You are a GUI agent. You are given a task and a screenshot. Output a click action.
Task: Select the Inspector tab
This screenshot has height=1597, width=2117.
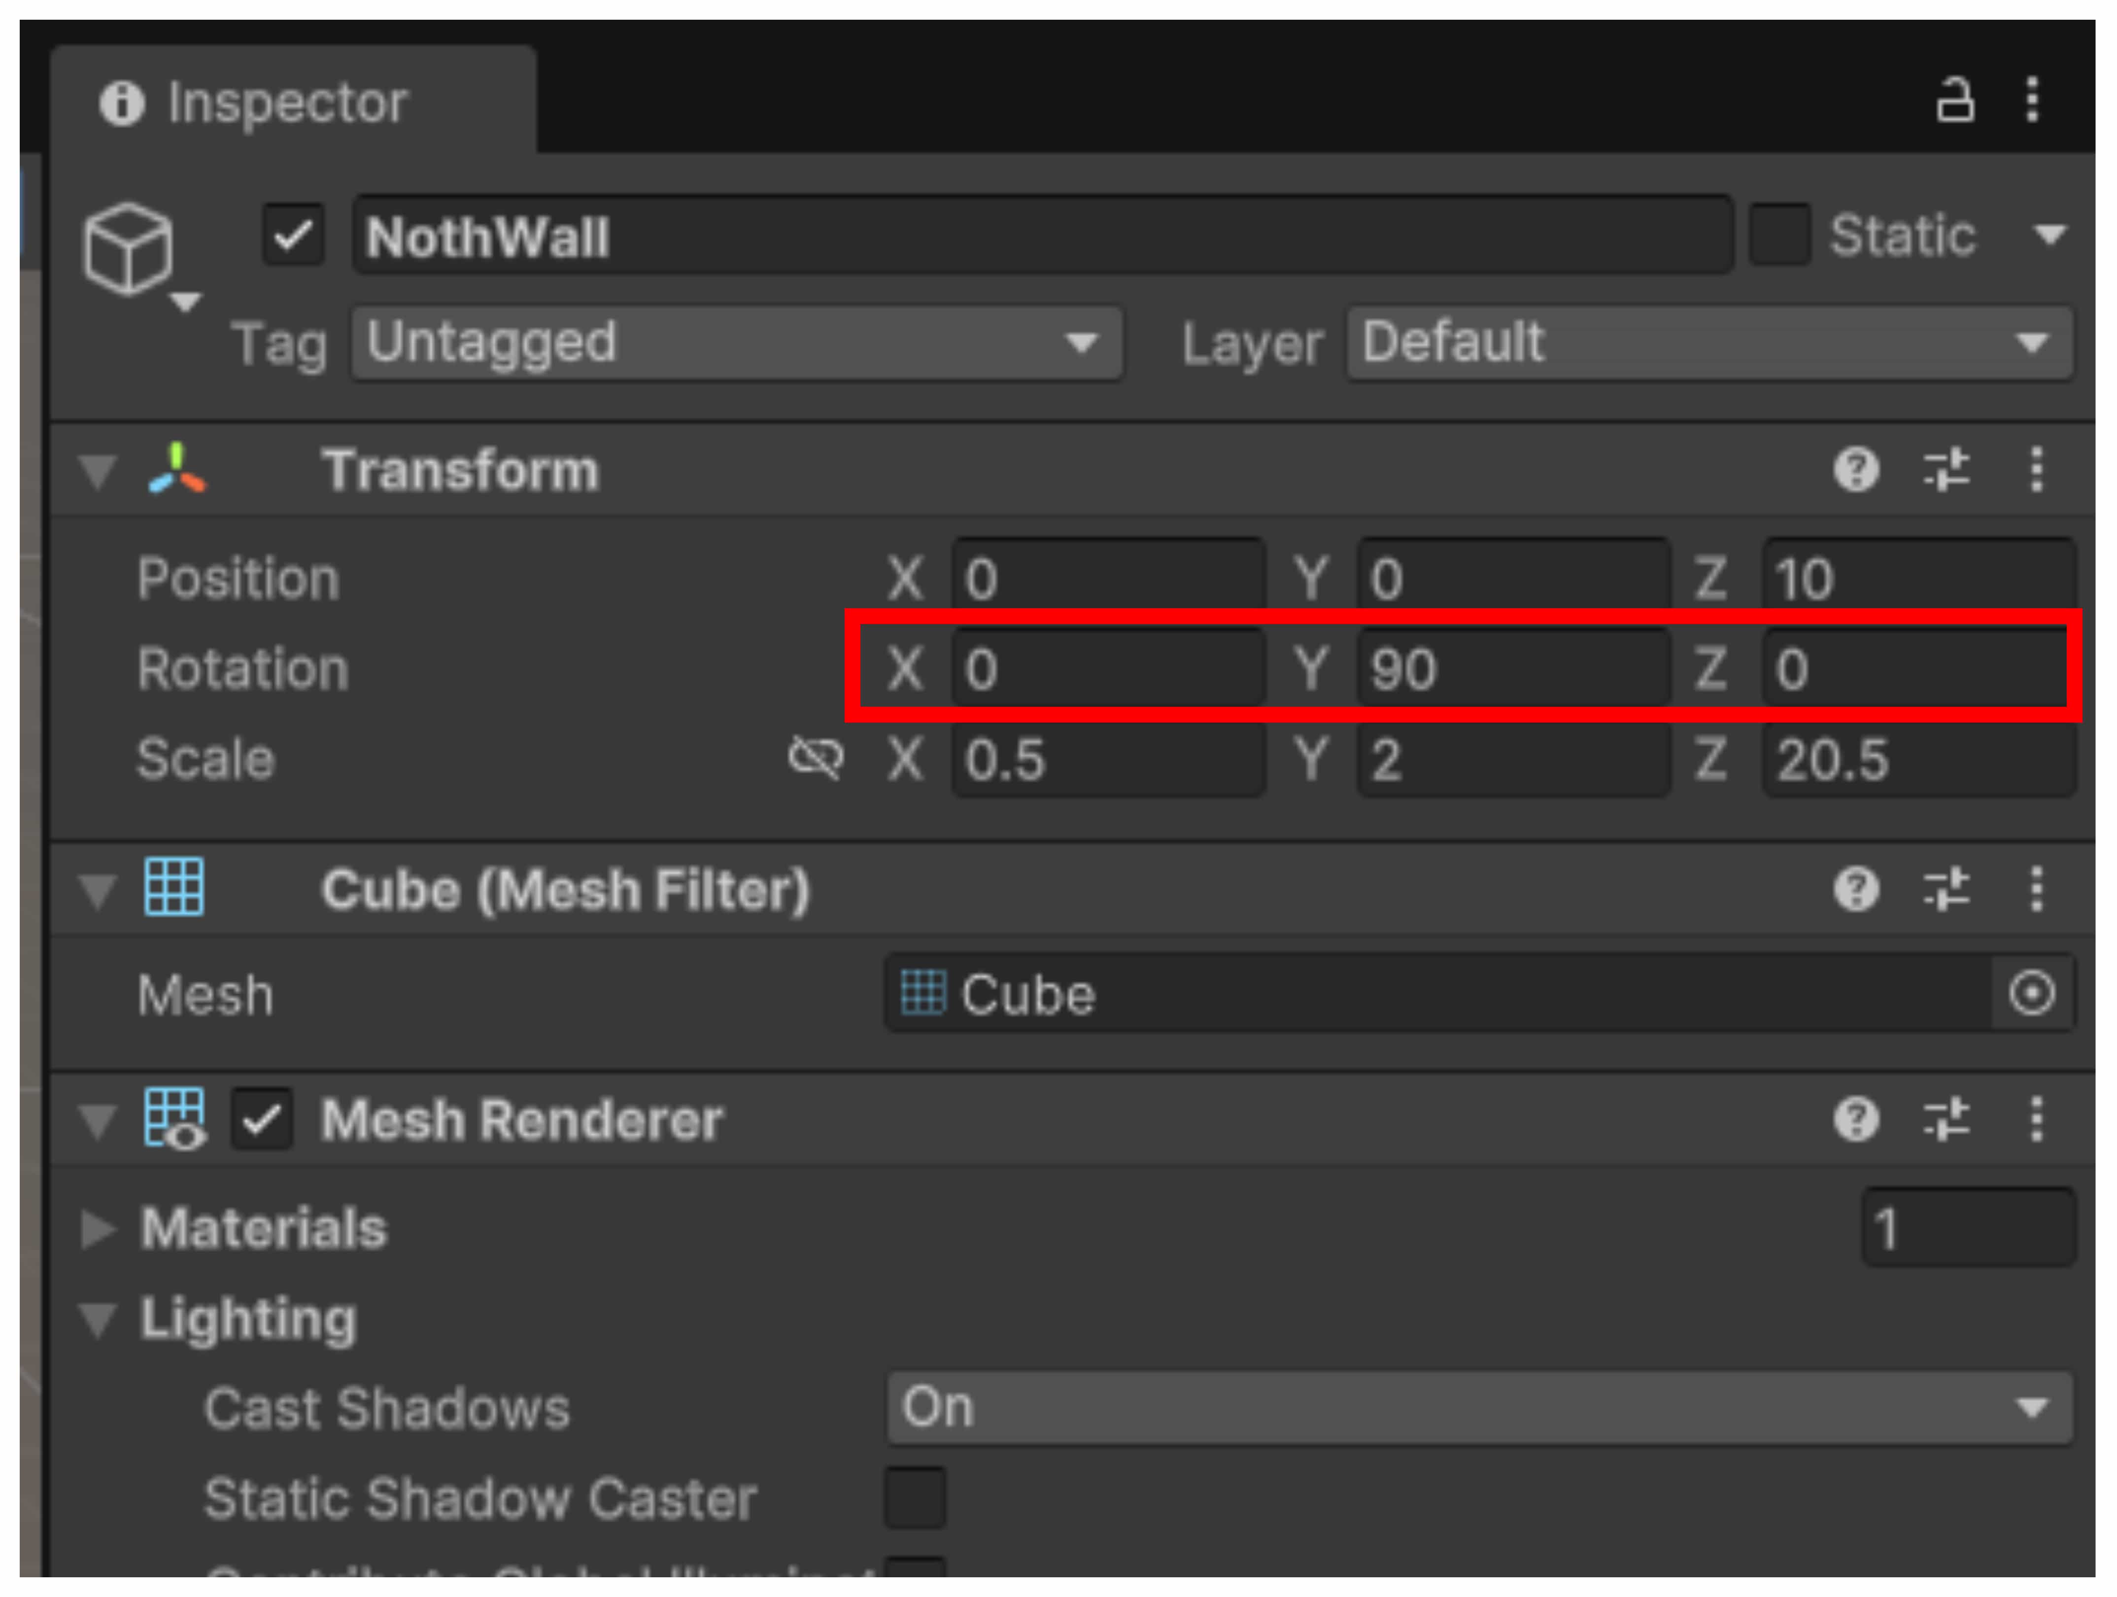(287, 102)
